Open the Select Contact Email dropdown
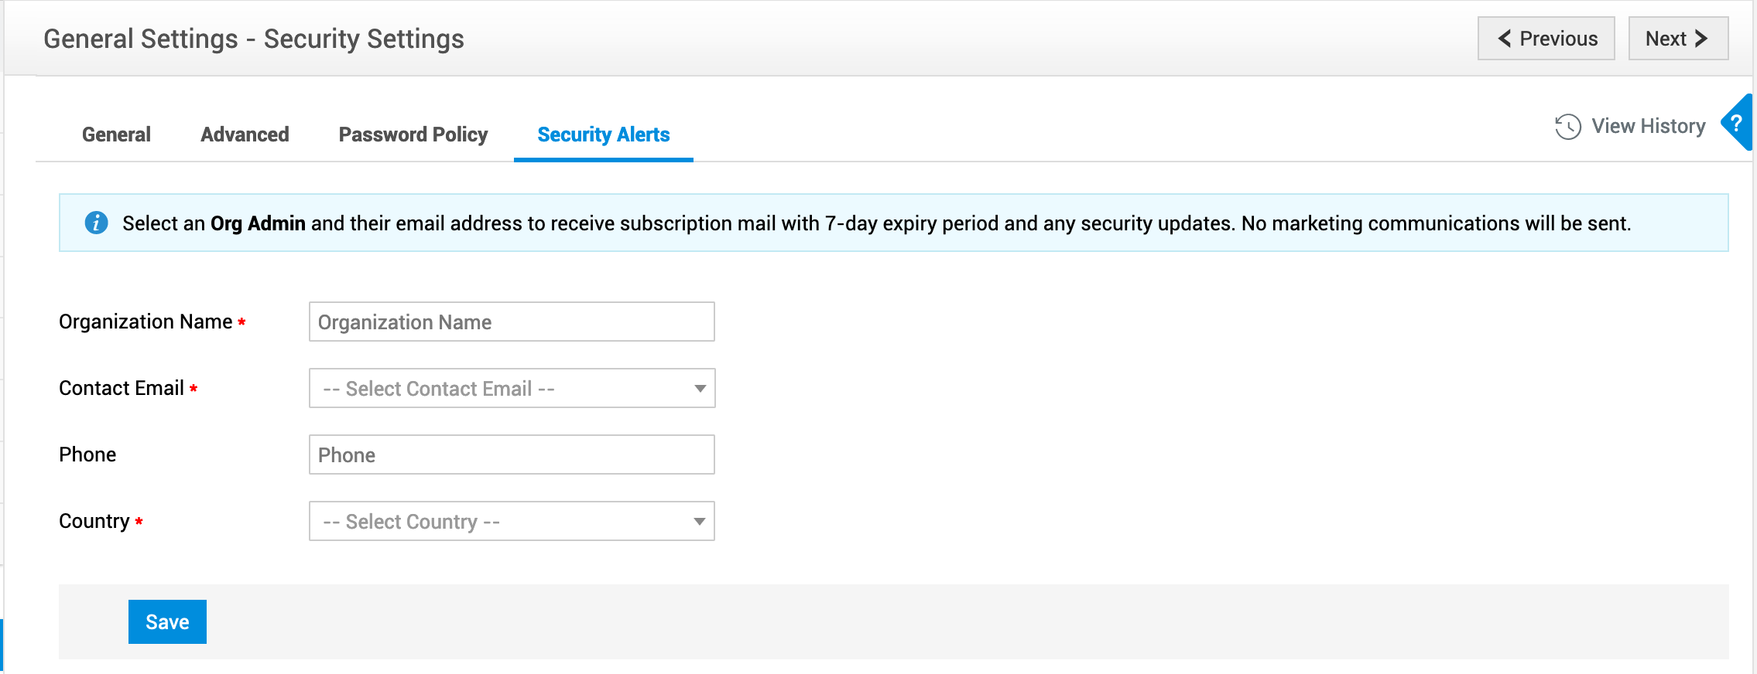The image size is (1757, 674). coord(511,388)
